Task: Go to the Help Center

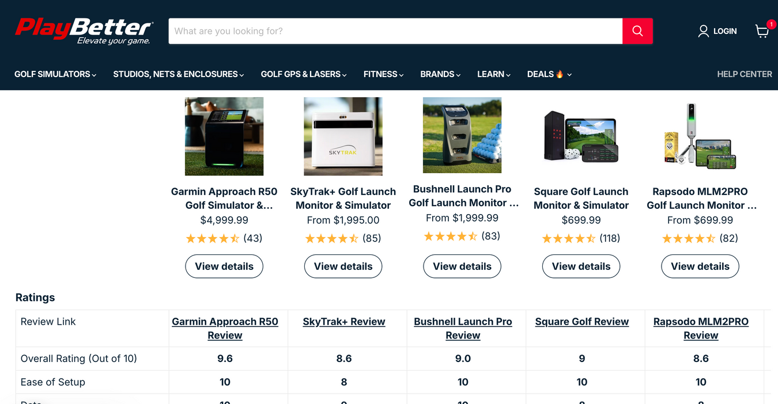Action: click(x=744, y=74)
